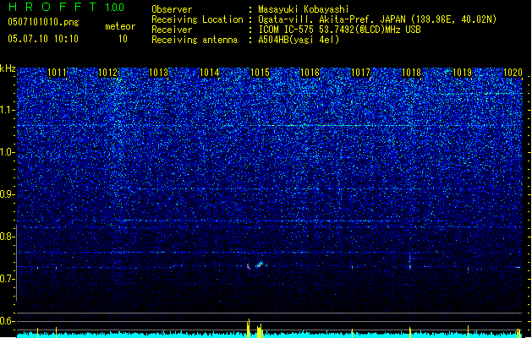Click the faint vertical echo near 1018
The width and height of the screenshot is (532, 338).
click(410, 261)
